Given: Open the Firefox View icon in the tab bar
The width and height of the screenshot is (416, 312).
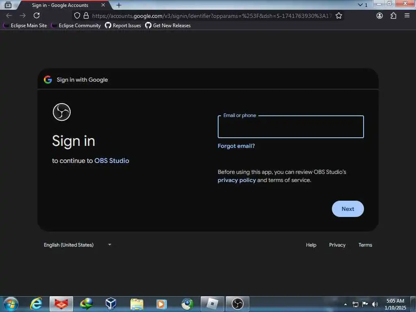Looking at the screenshot, I should tap(8, 5).
